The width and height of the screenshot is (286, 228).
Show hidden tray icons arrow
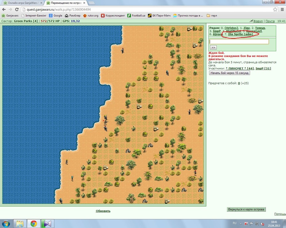[241, 224]
